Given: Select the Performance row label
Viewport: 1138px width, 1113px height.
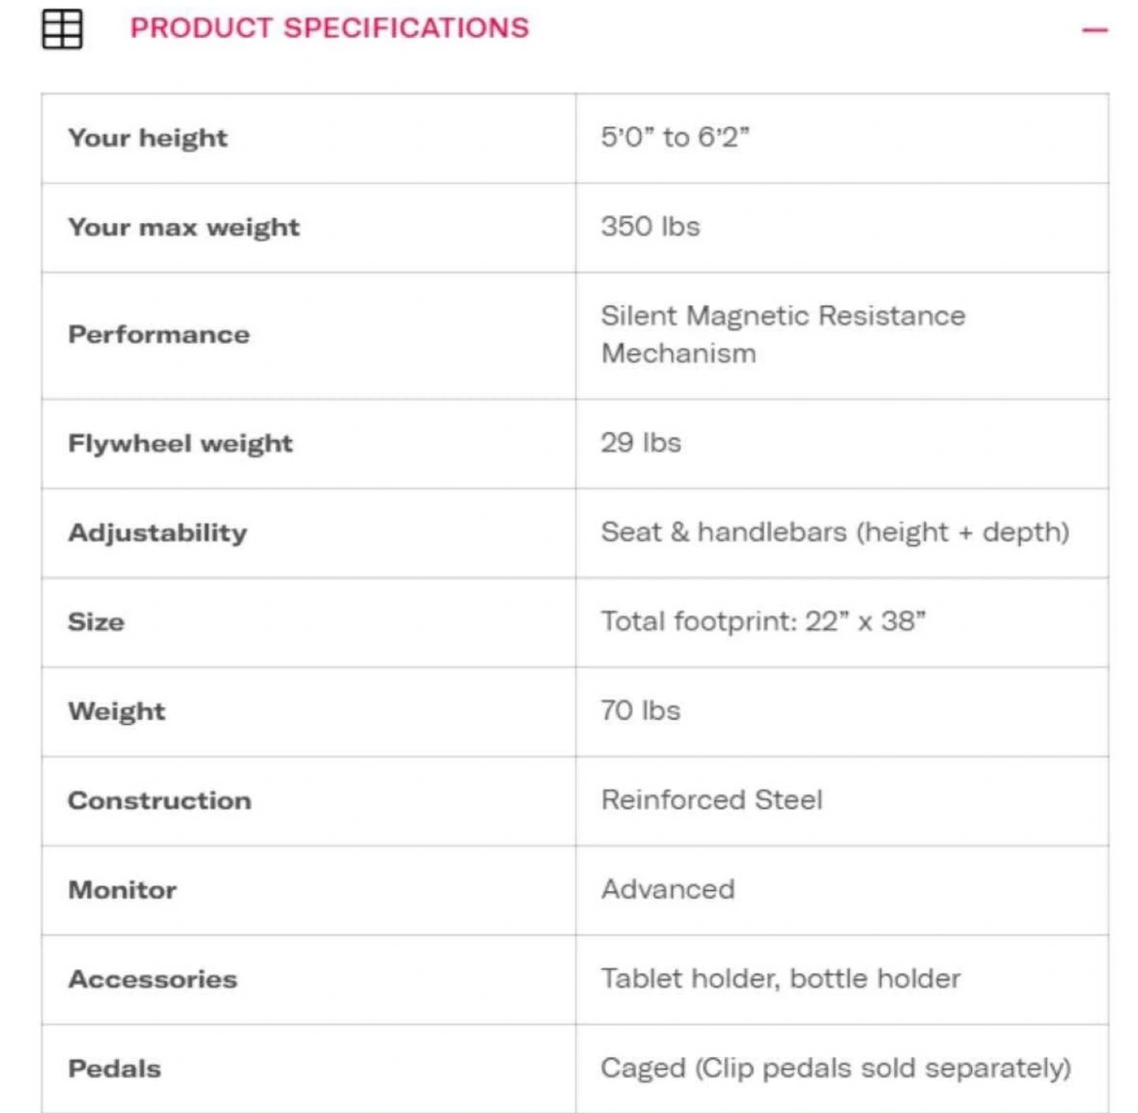Looking at the screenshot, I should (159, 335).
